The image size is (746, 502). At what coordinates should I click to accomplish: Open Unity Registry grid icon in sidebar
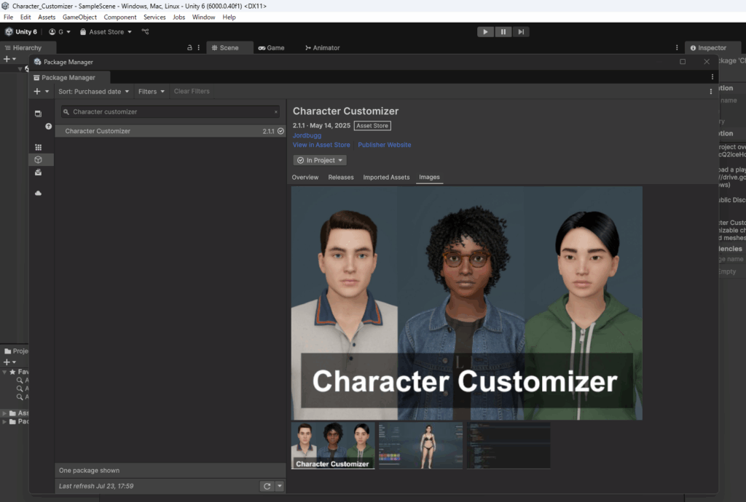pyautogui.click(x=38, y=147)
